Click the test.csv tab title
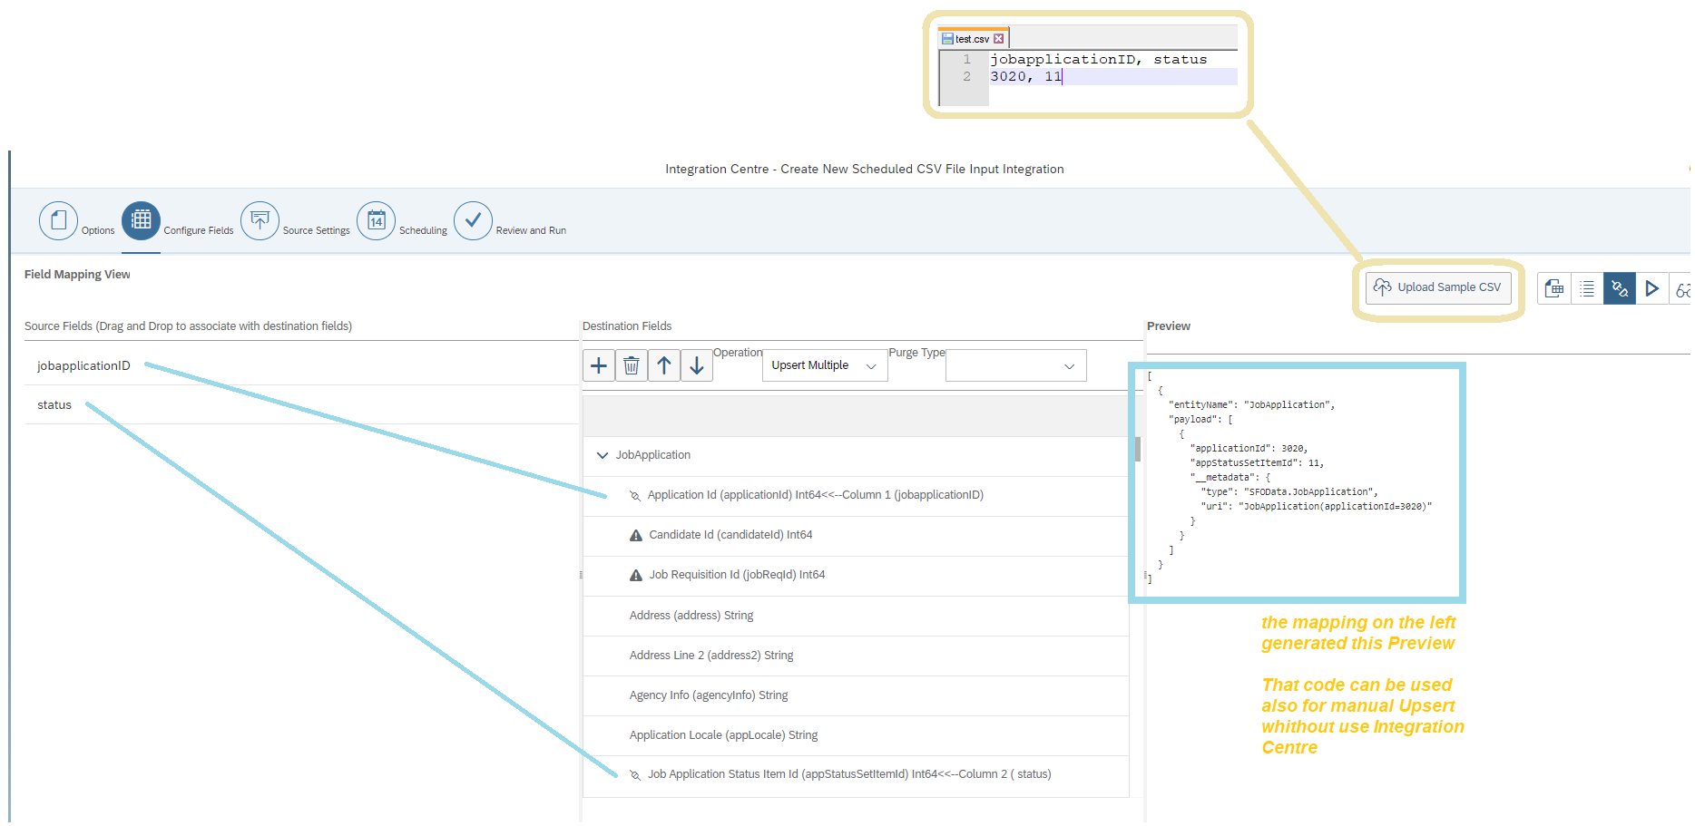Image resolution: width=1695 pixels, height=826 pixels. pos(972,39)
